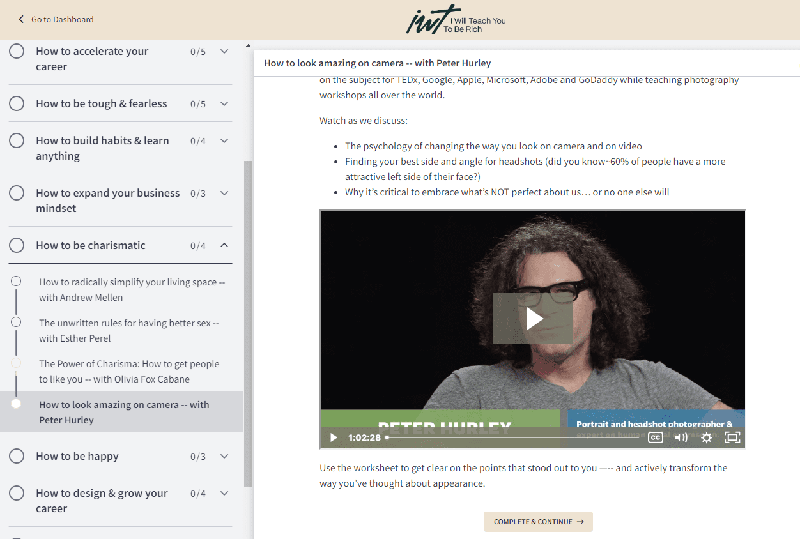This screenshot has height=539, width=800.
Task: Open video settings gear icon
Action: coord(707,437)
